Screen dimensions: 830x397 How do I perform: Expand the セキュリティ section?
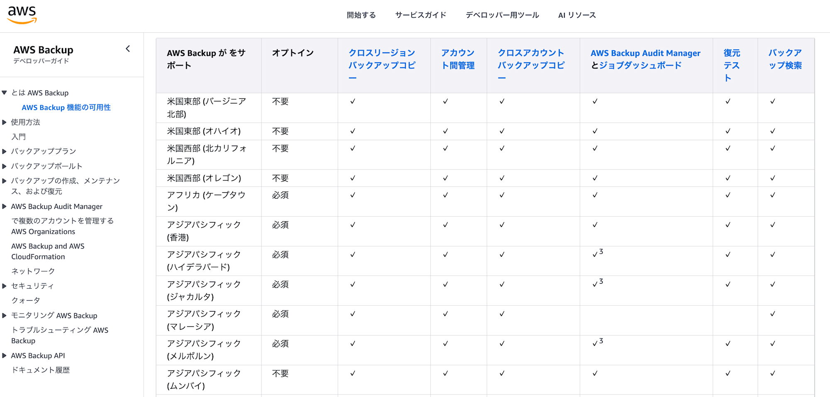[4, 286]
